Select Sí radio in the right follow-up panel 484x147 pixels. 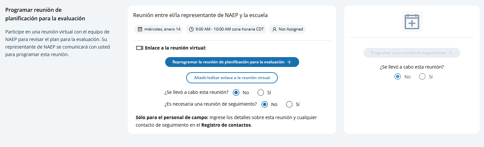[422, 77]
